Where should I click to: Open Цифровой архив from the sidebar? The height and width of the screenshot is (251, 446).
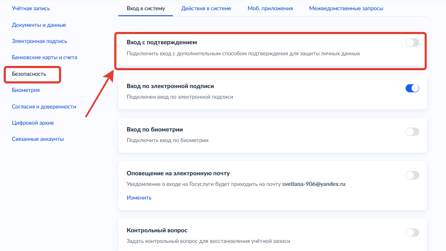point(33,123)
